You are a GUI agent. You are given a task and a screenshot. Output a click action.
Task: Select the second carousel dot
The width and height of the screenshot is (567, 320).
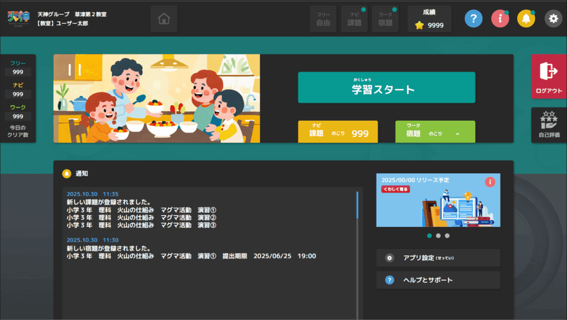[x=439, y=236]
